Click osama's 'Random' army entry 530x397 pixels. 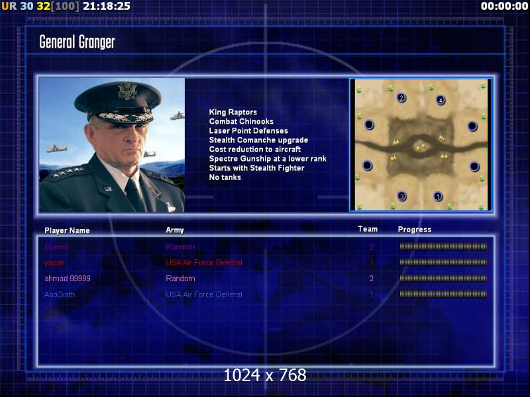tap(180, 247)
